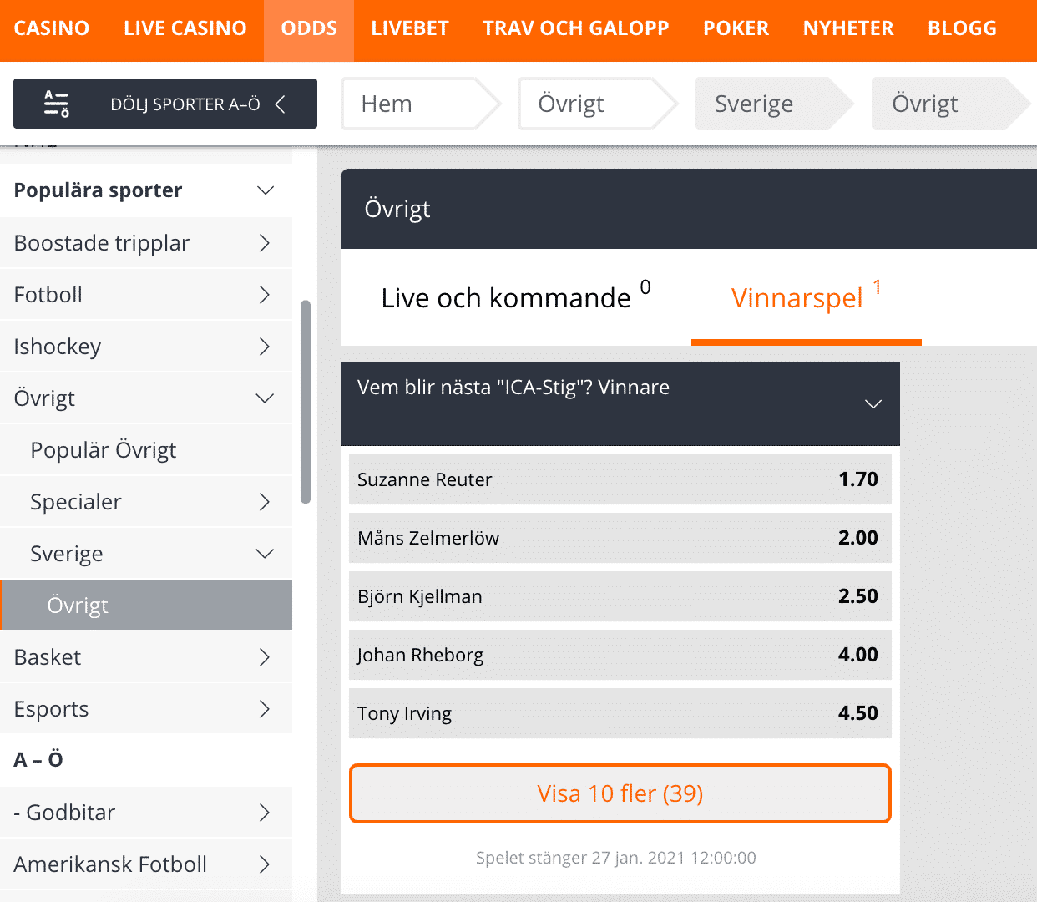Collapse the Övrigt sports category
Screen dimensions: 1037x902
click(x=266, y=398)
